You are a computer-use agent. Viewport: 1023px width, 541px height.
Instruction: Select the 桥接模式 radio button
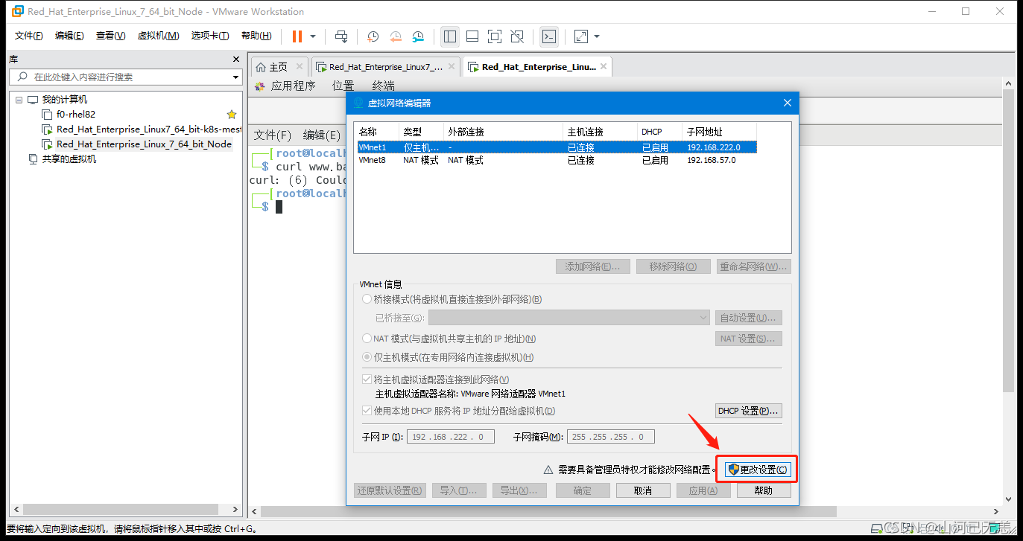coord(367,299)
